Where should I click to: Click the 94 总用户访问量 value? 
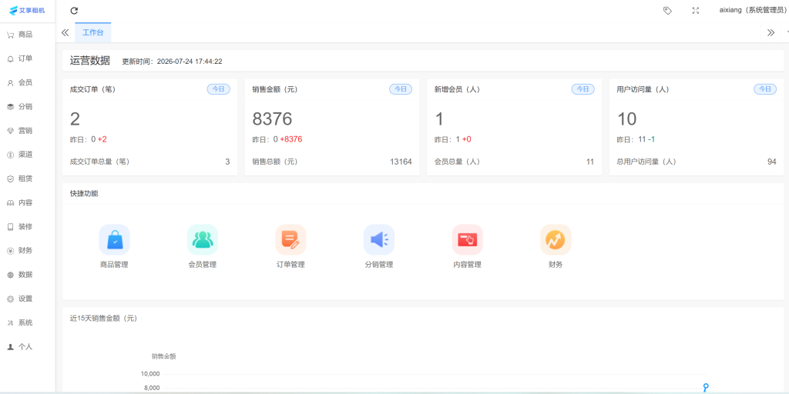(772, 162)
